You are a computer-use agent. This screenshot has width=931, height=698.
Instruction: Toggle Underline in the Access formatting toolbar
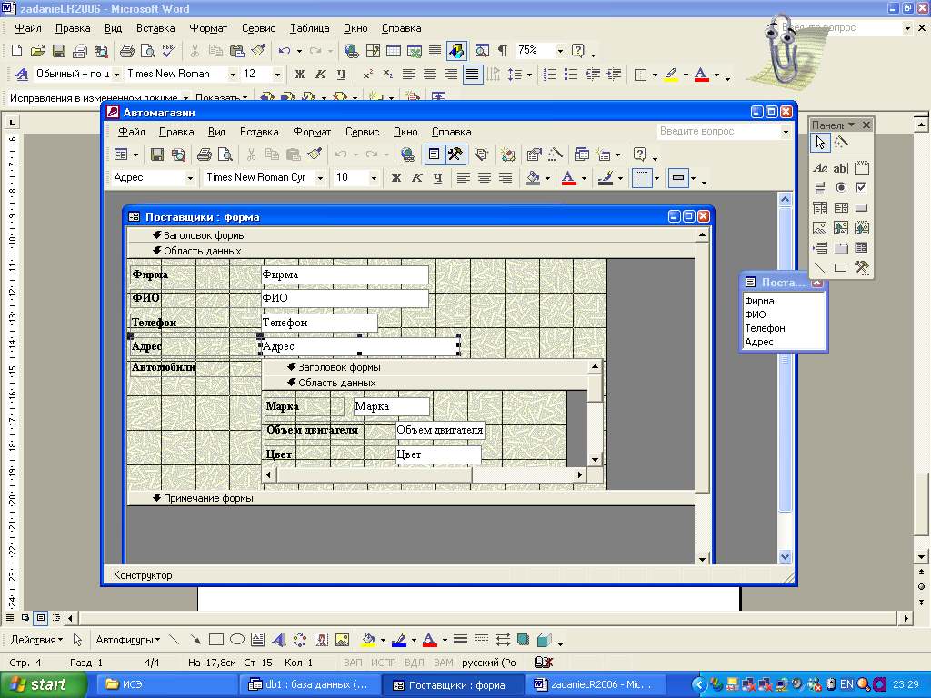437,177
